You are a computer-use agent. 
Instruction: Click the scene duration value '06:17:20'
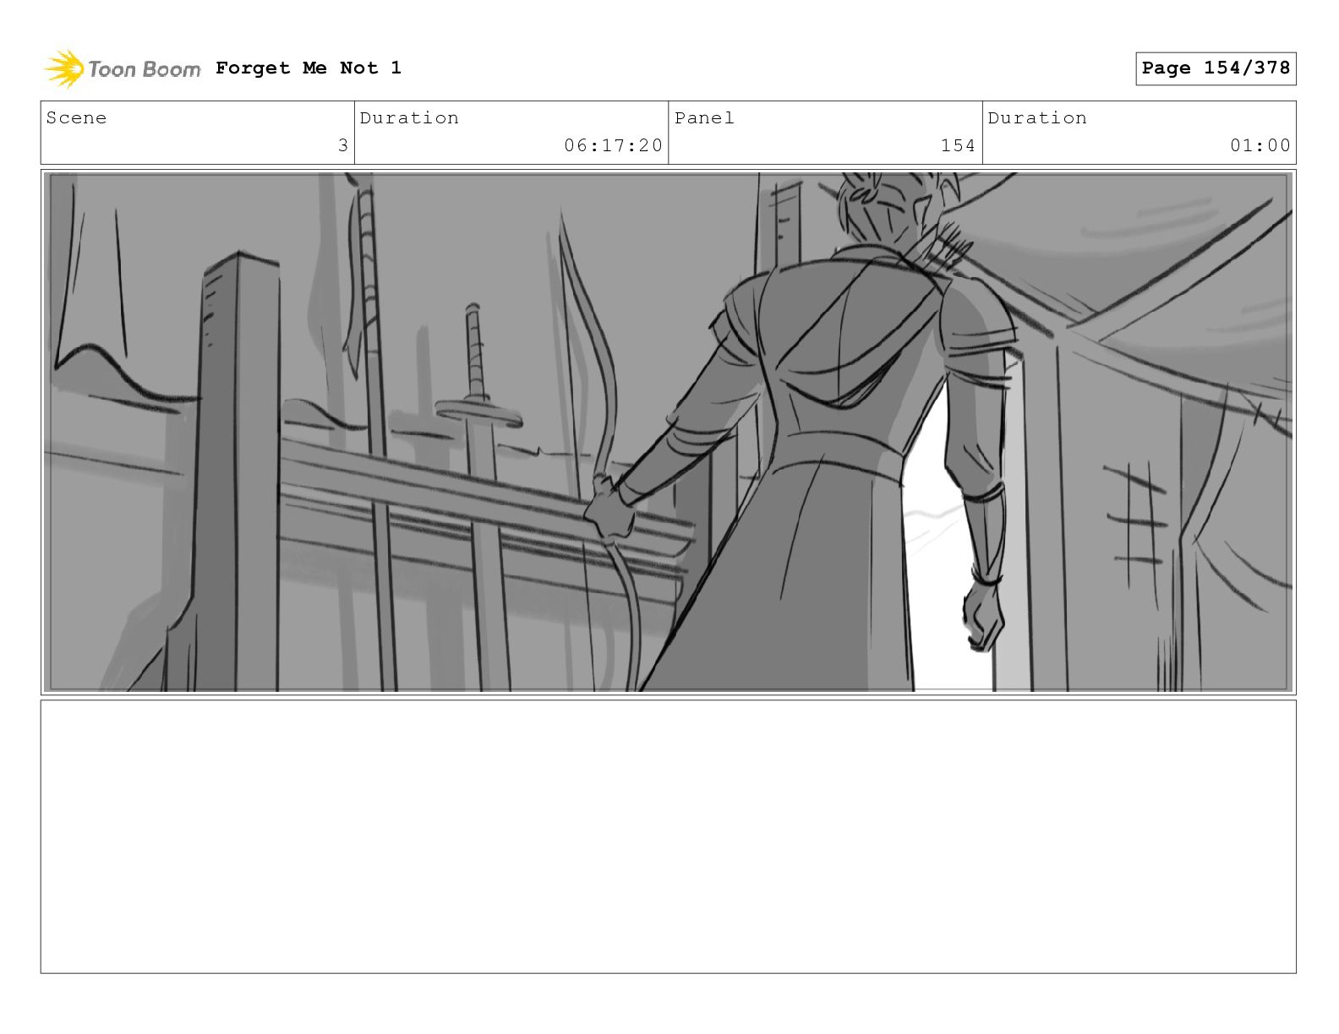(x=614, y=145)
